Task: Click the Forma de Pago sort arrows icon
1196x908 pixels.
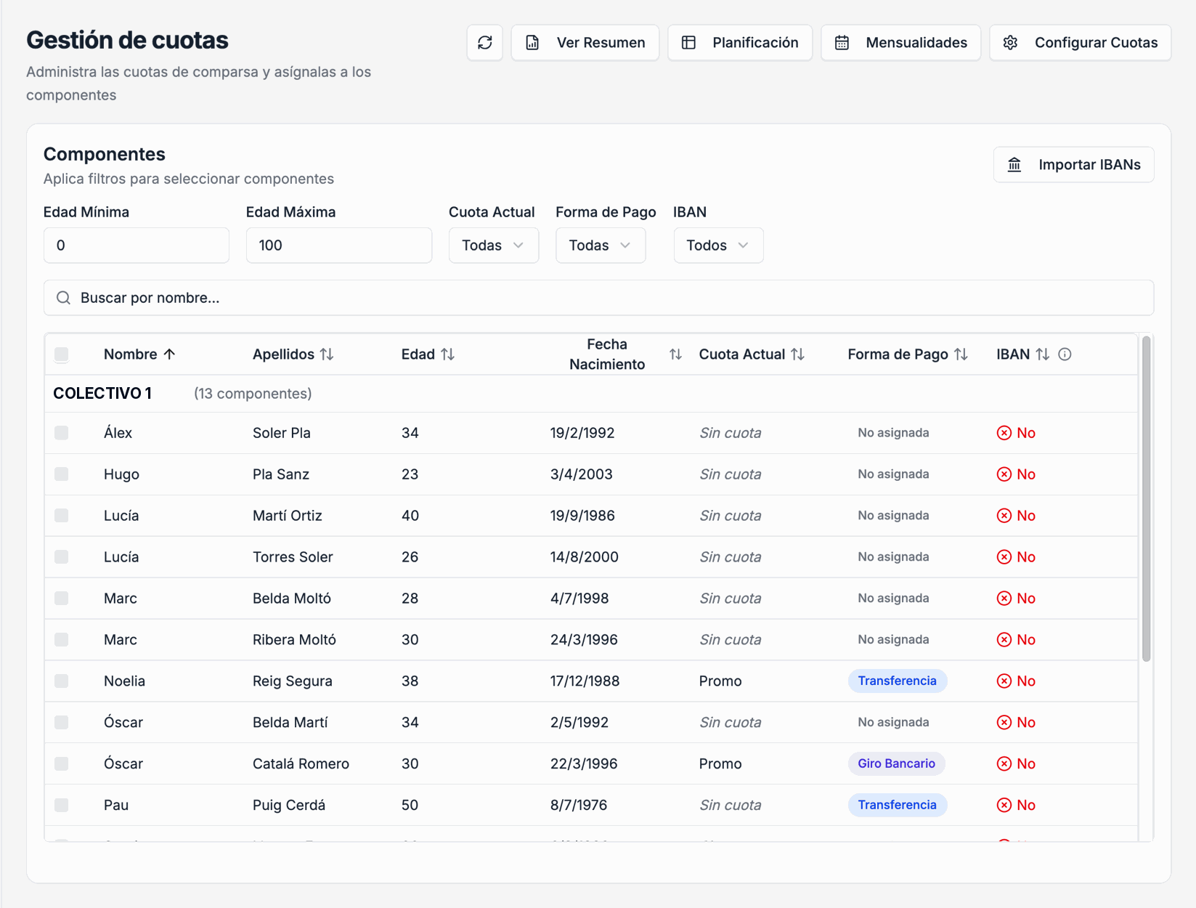Action: click(961, 354)
